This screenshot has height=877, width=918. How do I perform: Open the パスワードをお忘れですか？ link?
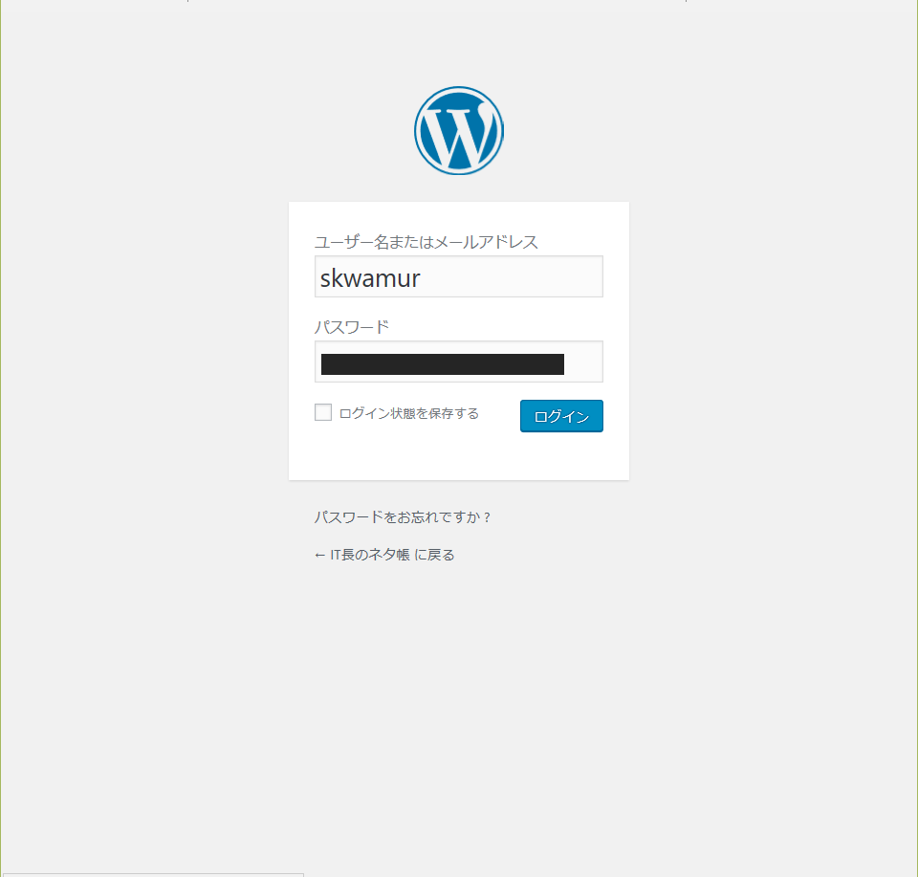click(403, 517)
